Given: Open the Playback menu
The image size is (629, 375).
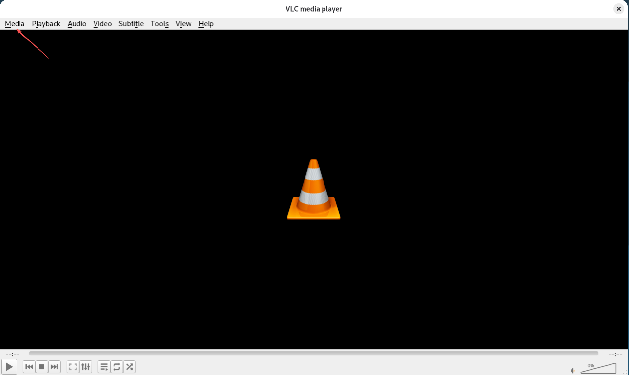Looking at the screenshot, I should pyautogui.click(x=46, y=24).
